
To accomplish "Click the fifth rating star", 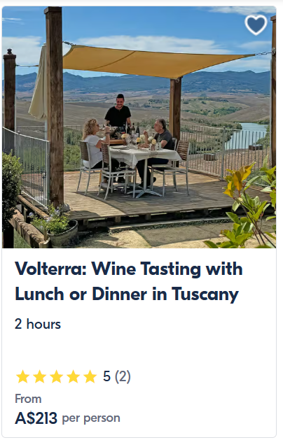I will 90,376.
